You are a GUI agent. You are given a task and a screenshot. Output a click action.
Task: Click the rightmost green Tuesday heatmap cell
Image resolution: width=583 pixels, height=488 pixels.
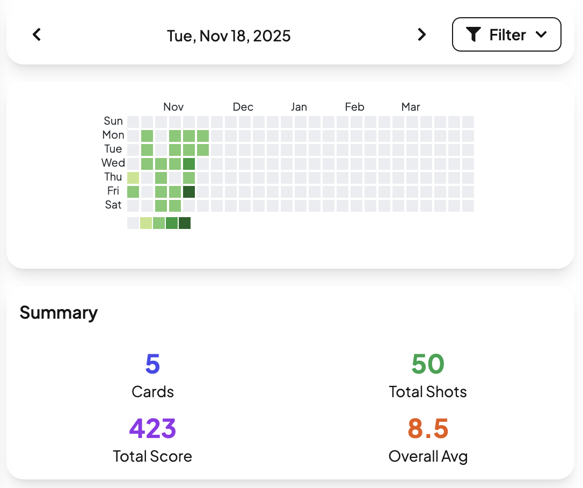click(x=203, y=150)
